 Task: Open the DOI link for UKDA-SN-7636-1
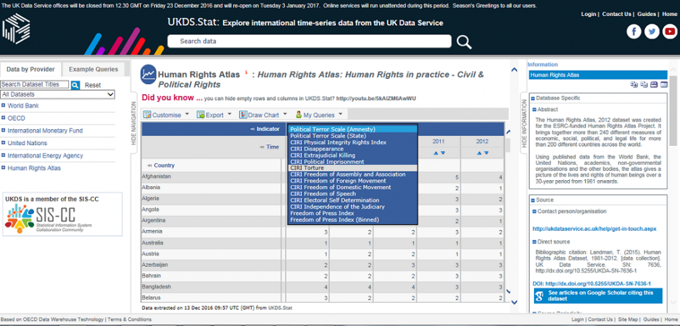(x=592, y=284)
